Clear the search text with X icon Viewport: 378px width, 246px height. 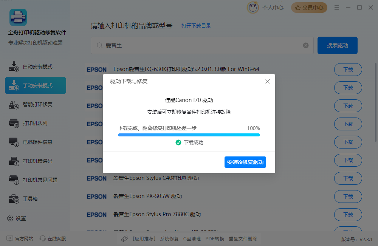pyautogui.click(x=306, y=45)
